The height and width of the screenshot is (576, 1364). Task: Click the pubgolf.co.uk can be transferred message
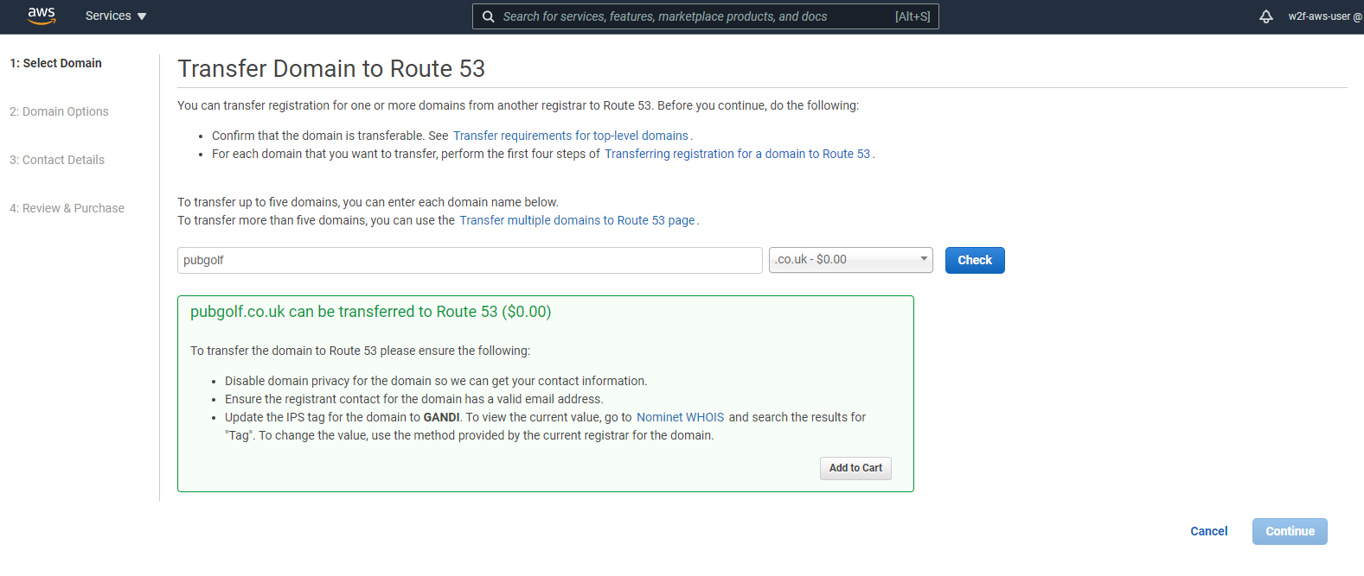point(370,312)
